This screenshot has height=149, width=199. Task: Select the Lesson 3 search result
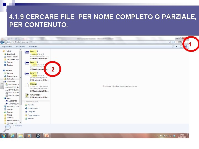pyautogui.click(x=36, y=55)
